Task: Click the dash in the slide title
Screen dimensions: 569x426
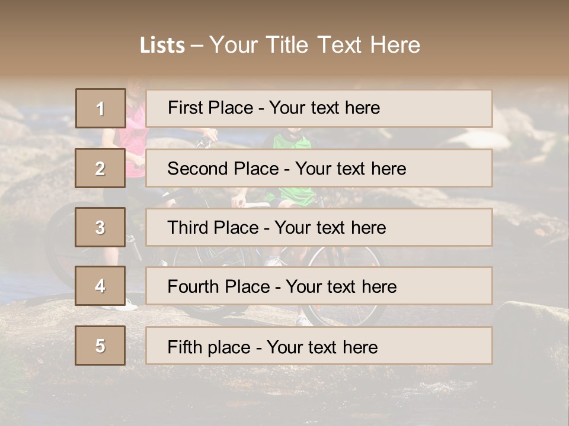Action: click(197, 46)
